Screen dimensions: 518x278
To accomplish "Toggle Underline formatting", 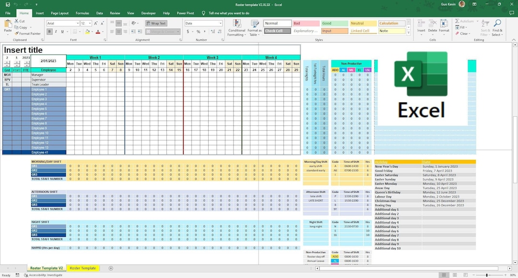I will 62,32.
